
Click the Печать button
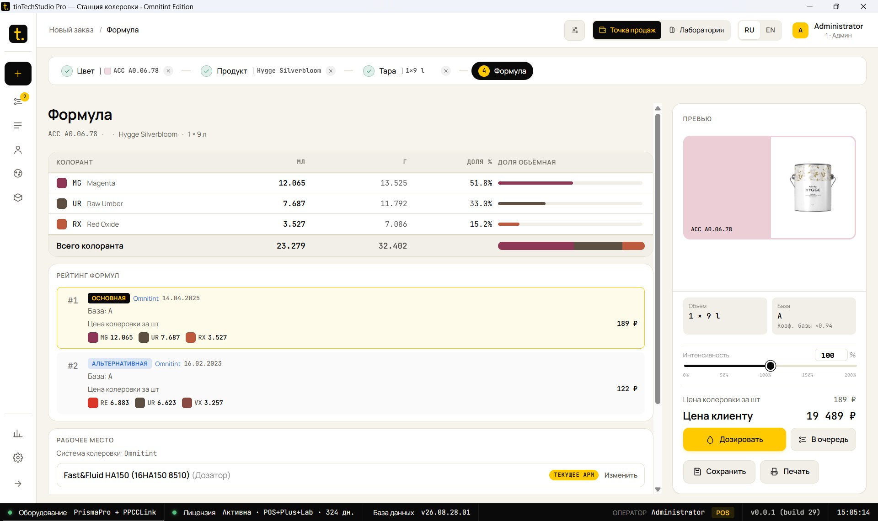click(789, 472)
